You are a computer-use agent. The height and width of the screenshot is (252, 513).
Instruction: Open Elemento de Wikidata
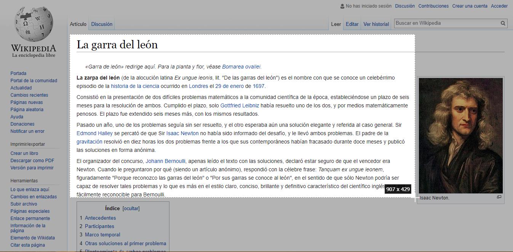[32, 238]
